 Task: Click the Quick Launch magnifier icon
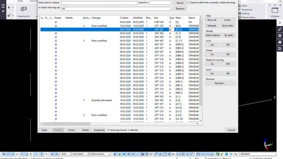[x=280, y=1]
